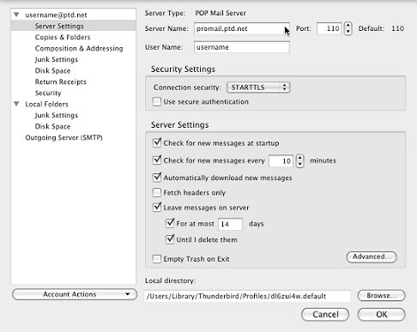The width and height of the screenshot is (417, 332).
Task: Toggle Until I delete them checkbox
Action: [x=170, y=239]
